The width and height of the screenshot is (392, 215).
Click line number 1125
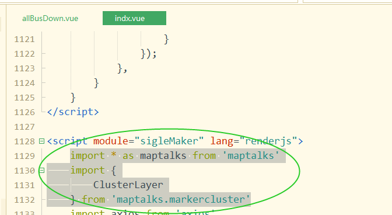click(x=24, y=98)
